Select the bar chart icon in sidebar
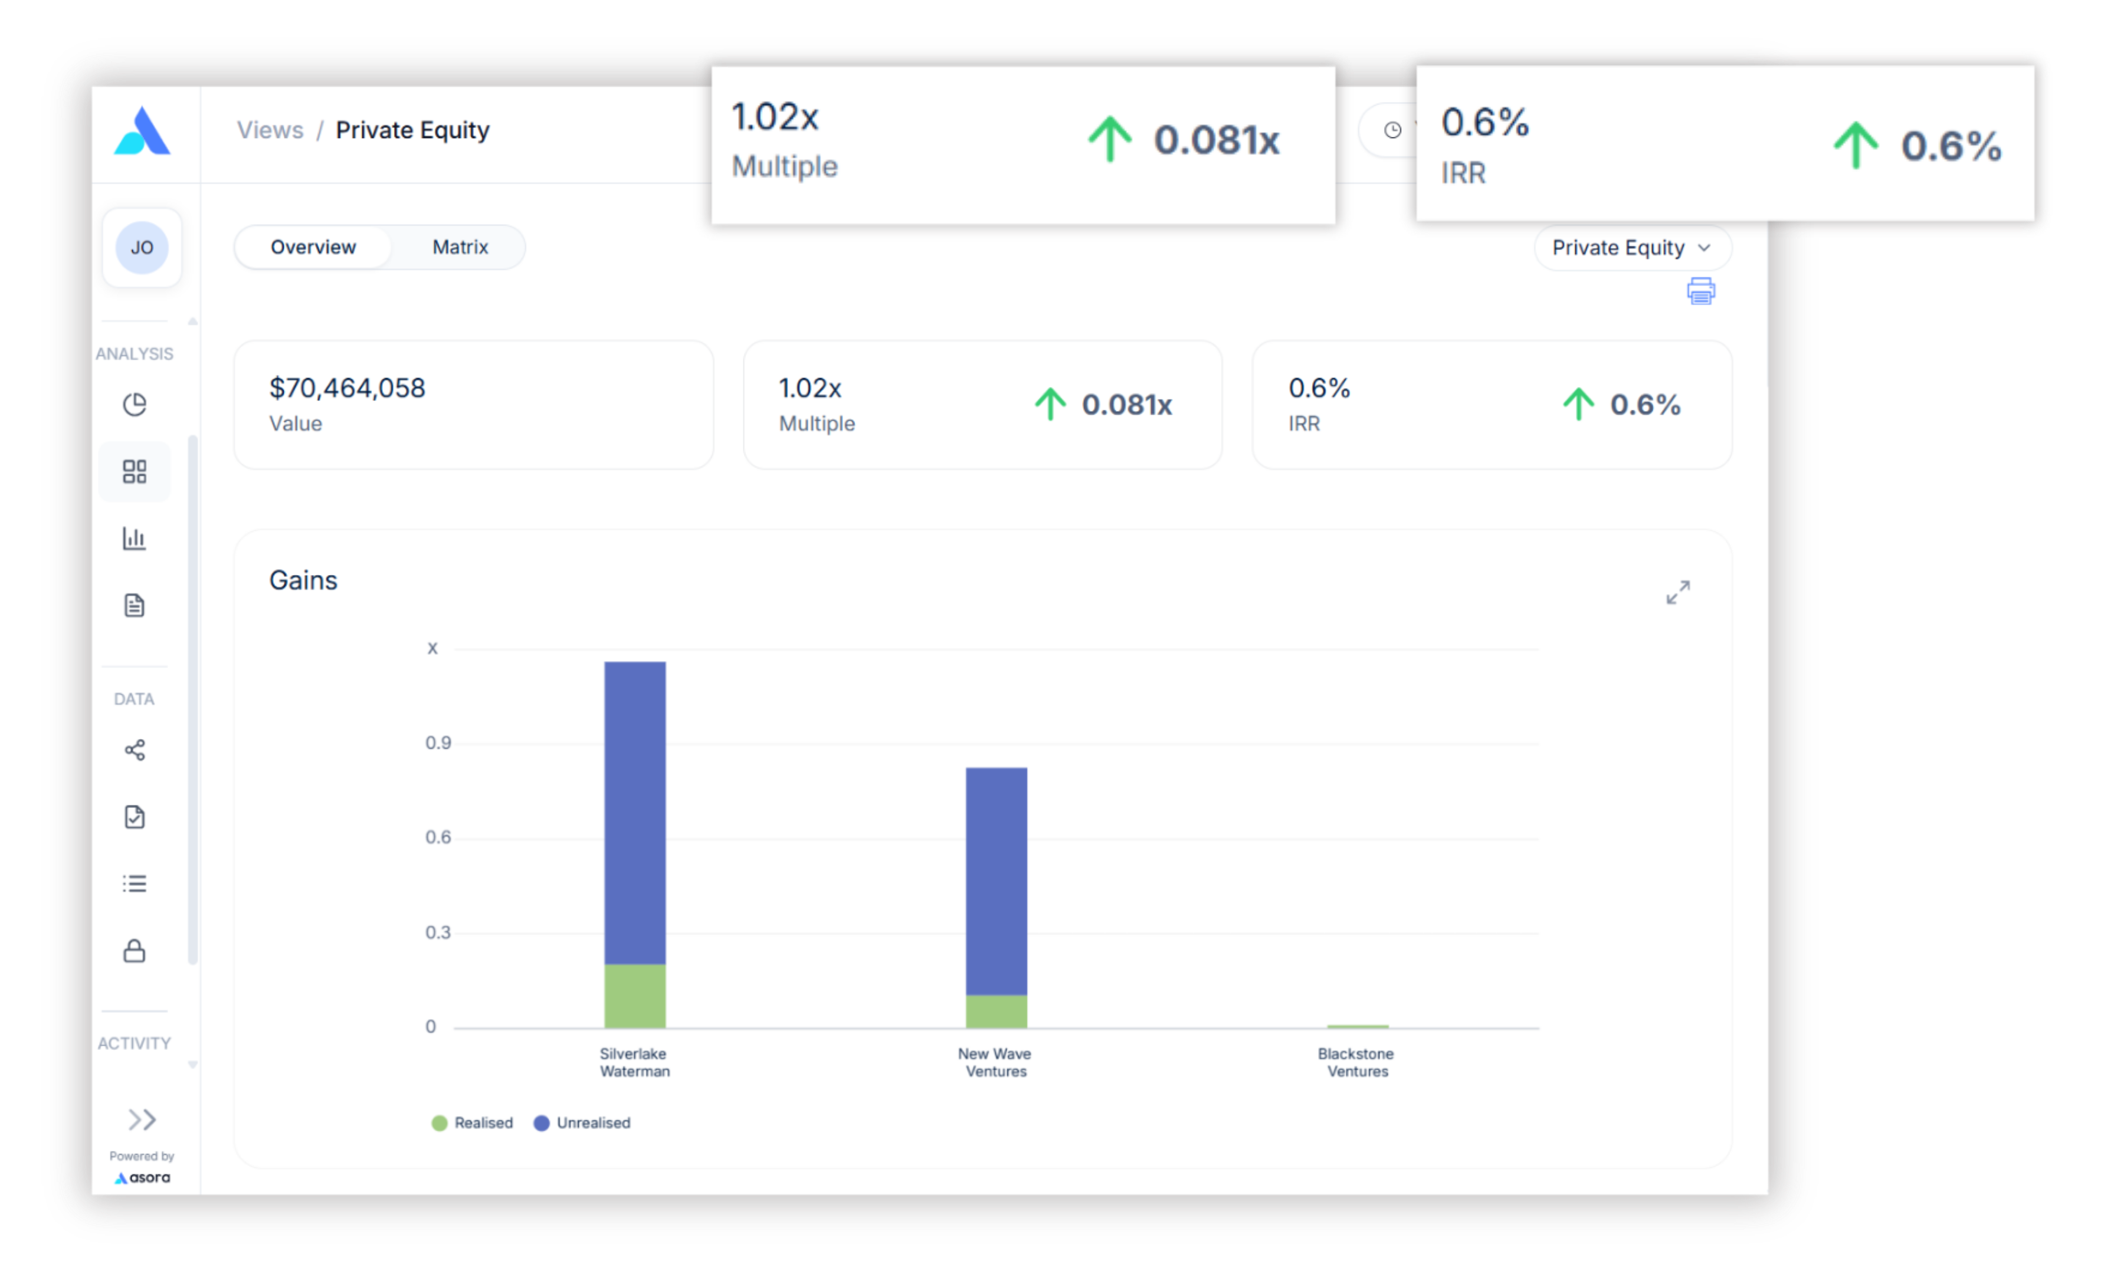The image size is (2124, 1274). coord(135,539)
